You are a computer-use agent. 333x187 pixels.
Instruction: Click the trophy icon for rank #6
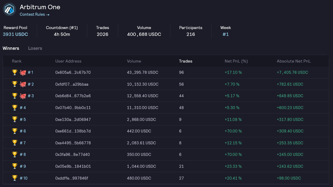15,131
